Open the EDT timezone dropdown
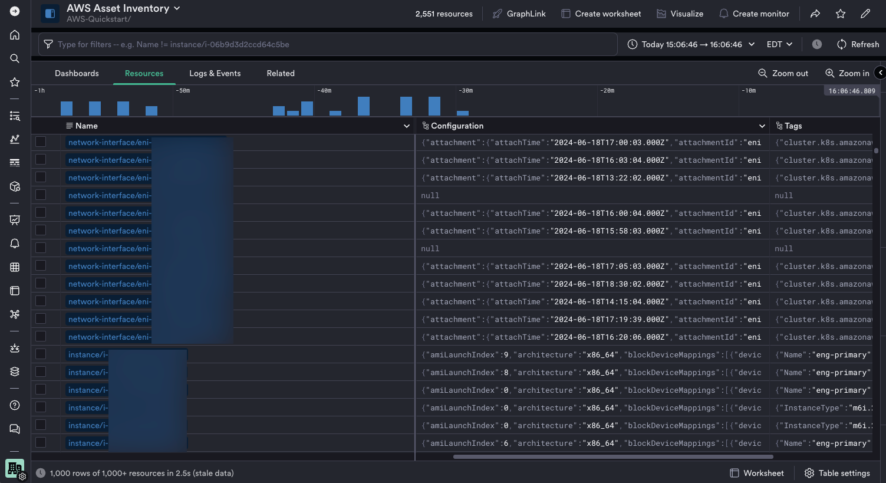The image size is (886, 483). (779, 44)
